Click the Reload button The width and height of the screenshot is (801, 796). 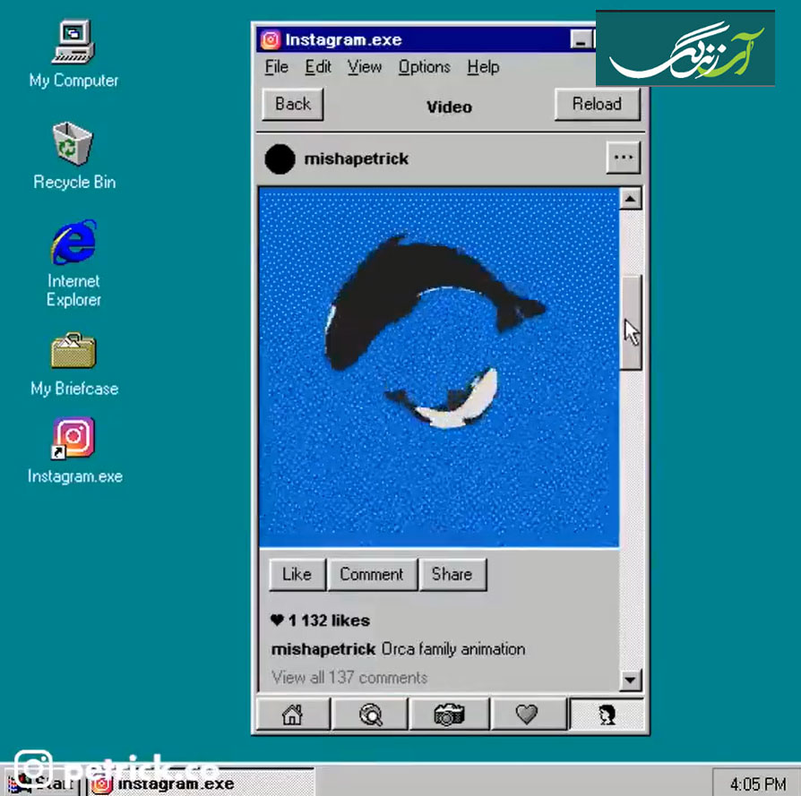click(x=597, y=104)
